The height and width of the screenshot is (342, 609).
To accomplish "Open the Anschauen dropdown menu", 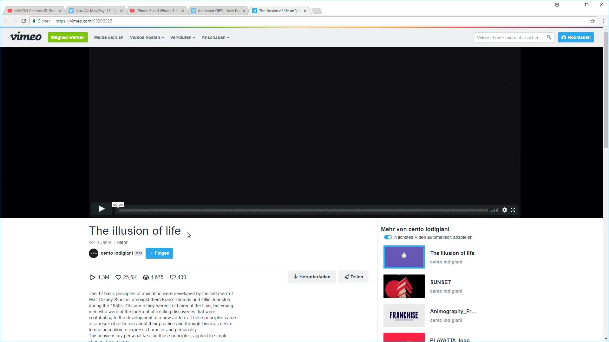I will pos(215,37).
